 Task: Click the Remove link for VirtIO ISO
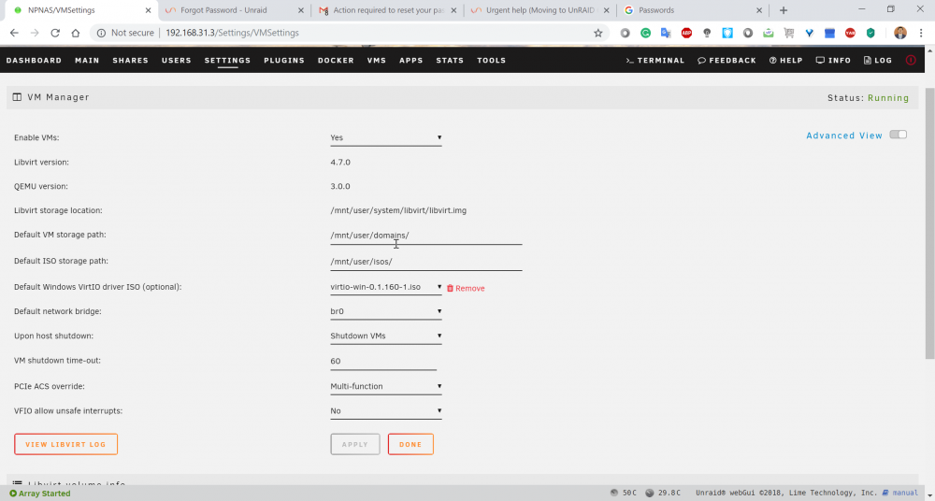(470, 288)
